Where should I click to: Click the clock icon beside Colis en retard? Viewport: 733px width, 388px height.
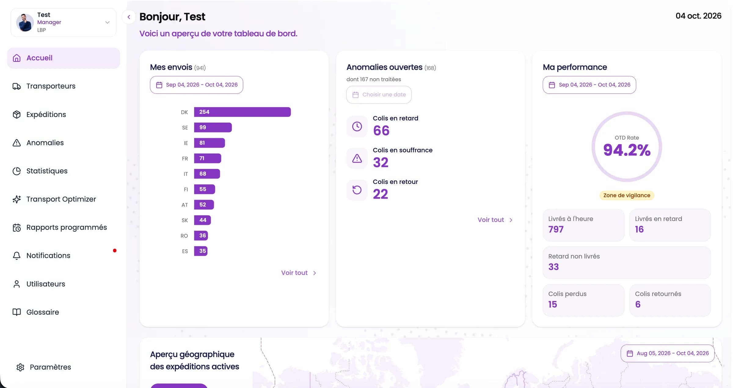357,126
